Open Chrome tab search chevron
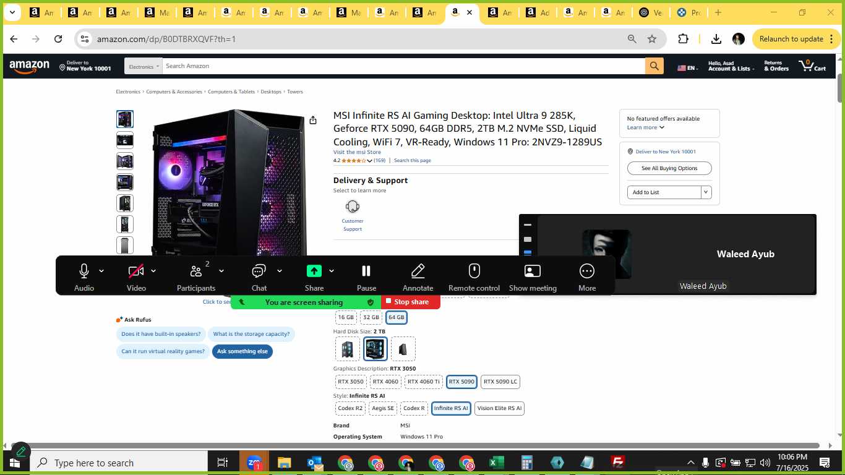Image resolution: width=845 pixels, height=475 pixels. click(12, 12)
